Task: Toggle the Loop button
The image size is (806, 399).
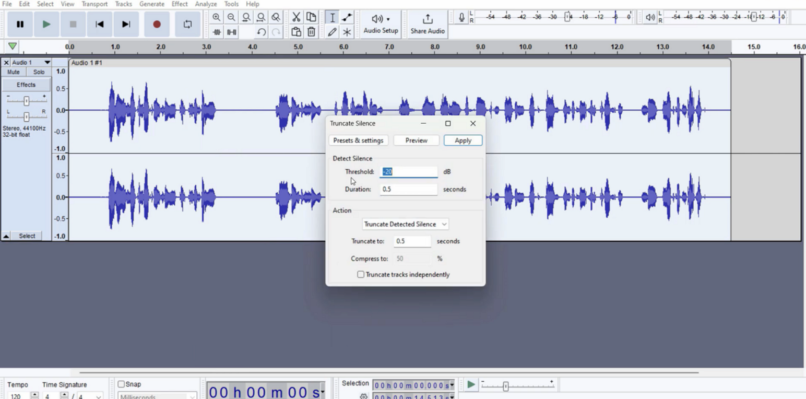Action: [x=187, y=24]
